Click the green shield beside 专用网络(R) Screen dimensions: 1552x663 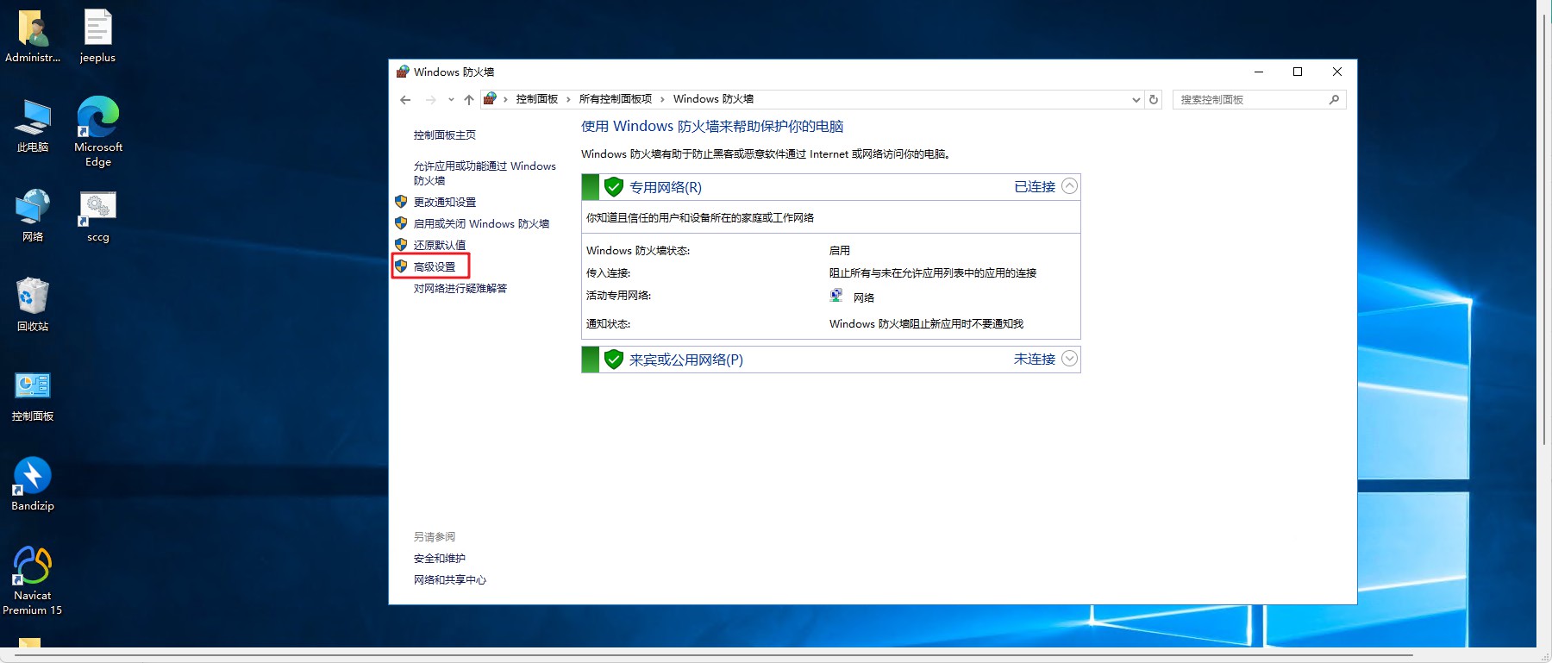point(614,187)
